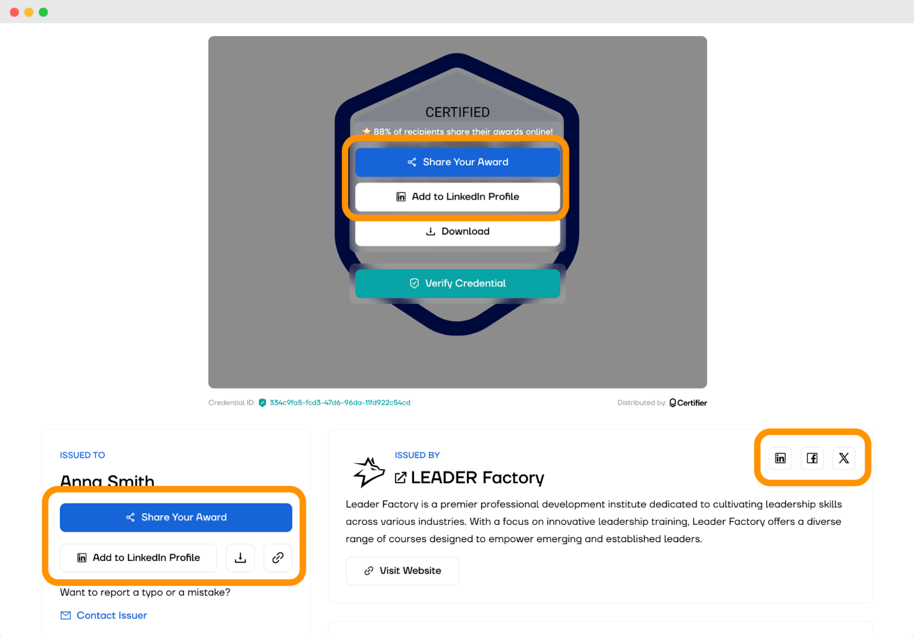This screenshot has height=636, width=914.
Task: Click the X (Twitter) share icon
Action: click(x=844, y=457)
